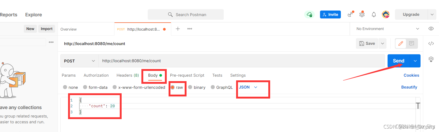
Task: Click the Save button
Action: pyautogui.click(x=367, y=43)
